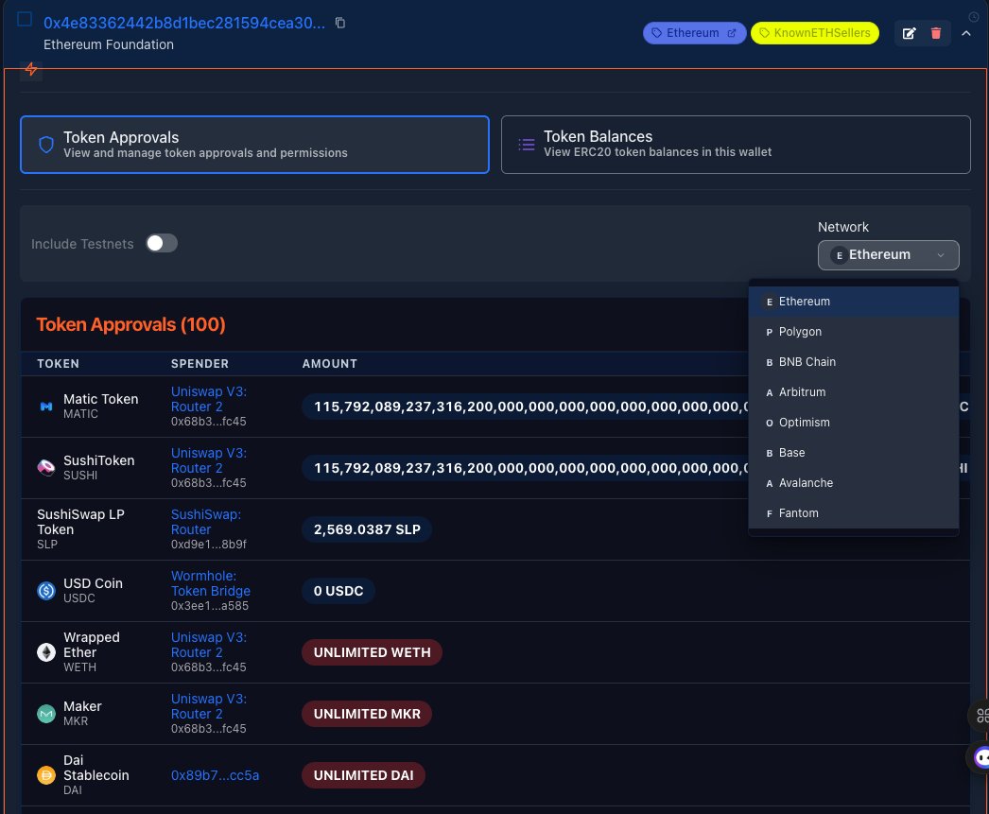Switch to Token Approvals tab
Image resolution: width=989 pixels, height=814 pixels.
pyautogui.click(x=255, y=145)
